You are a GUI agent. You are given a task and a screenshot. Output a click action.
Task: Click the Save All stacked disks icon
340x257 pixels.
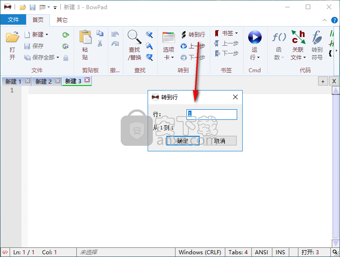pyautogui.click(x=27, y=58)
